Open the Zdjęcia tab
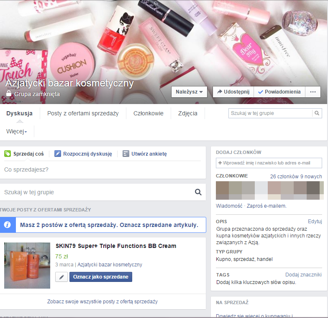The image size is (328, 318). click(187, 113)
